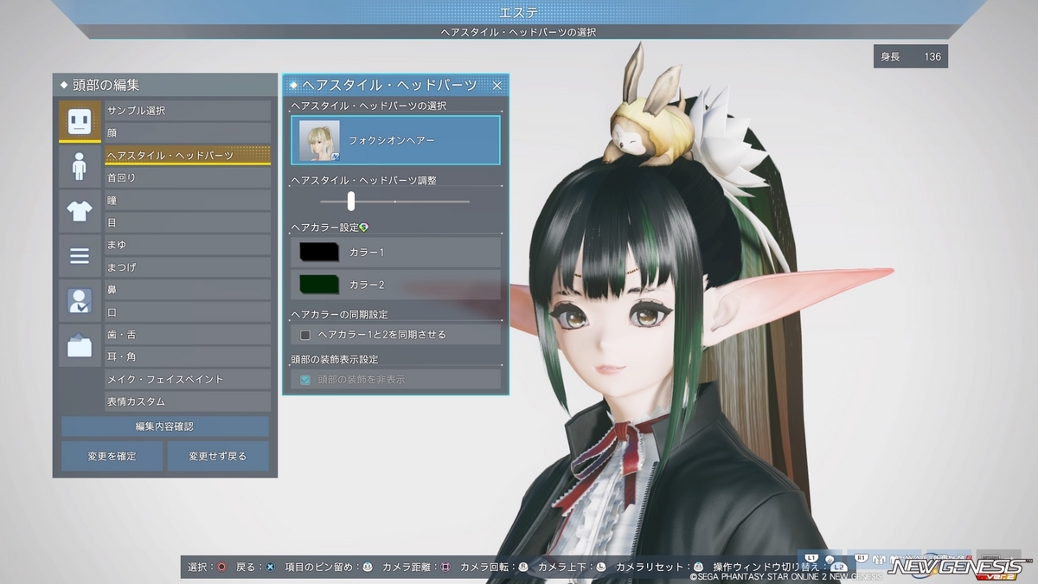Open the character portrait checkmark icon
The image size is (1038, 584).
[80, 300]
